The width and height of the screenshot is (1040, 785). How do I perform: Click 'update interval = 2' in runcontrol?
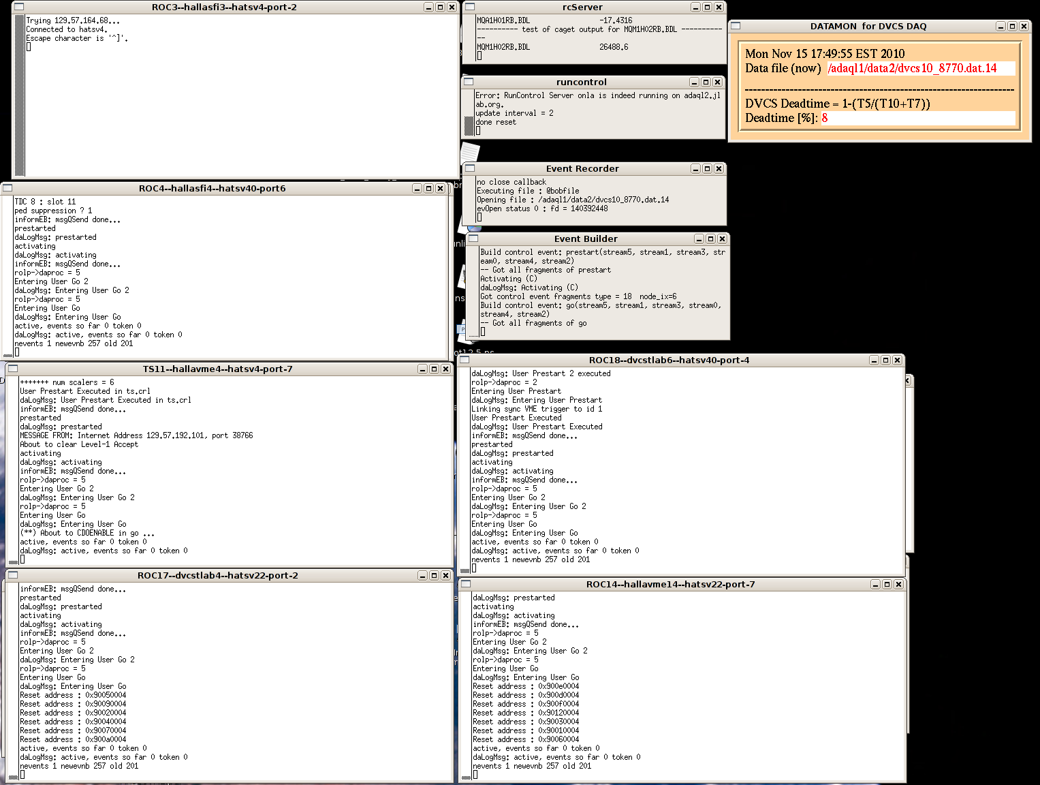coord(514,113)
